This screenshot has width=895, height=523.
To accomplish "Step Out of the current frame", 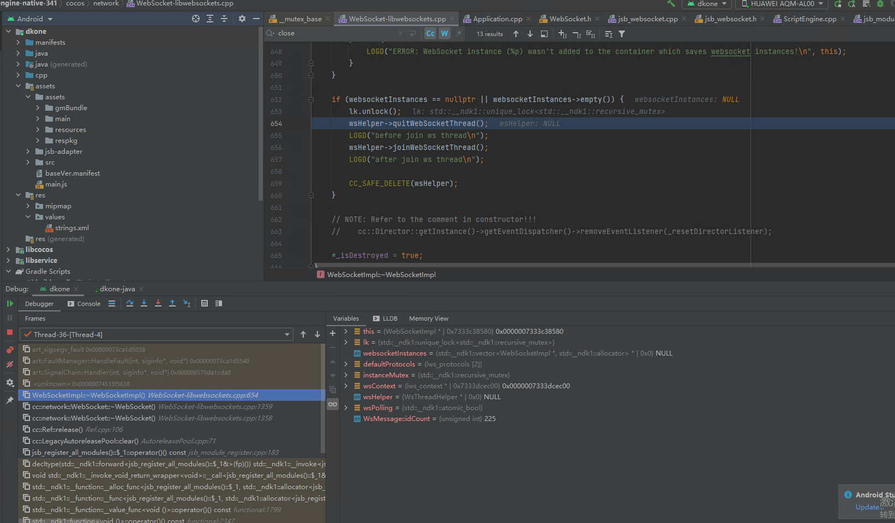I will (172, 303).
